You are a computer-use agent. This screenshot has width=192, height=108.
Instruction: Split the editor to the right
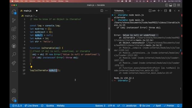102,11
